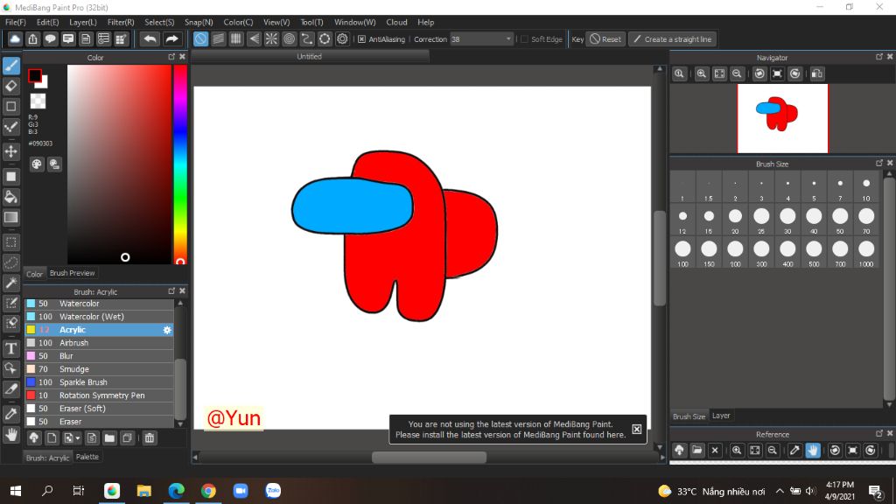Select the Rotation Symmetry Pen brush
Viewport: 896px width, 504px height.
coord(99,395)
